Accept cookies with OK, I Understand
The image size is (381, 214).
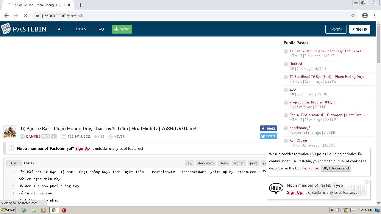[335, 168]
